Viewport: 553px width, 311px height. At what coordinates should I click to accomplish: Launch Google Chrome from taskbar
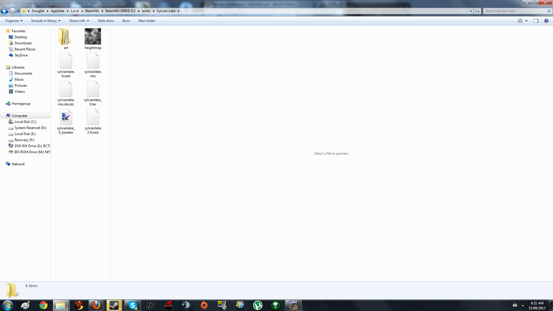tap(43, 305)
